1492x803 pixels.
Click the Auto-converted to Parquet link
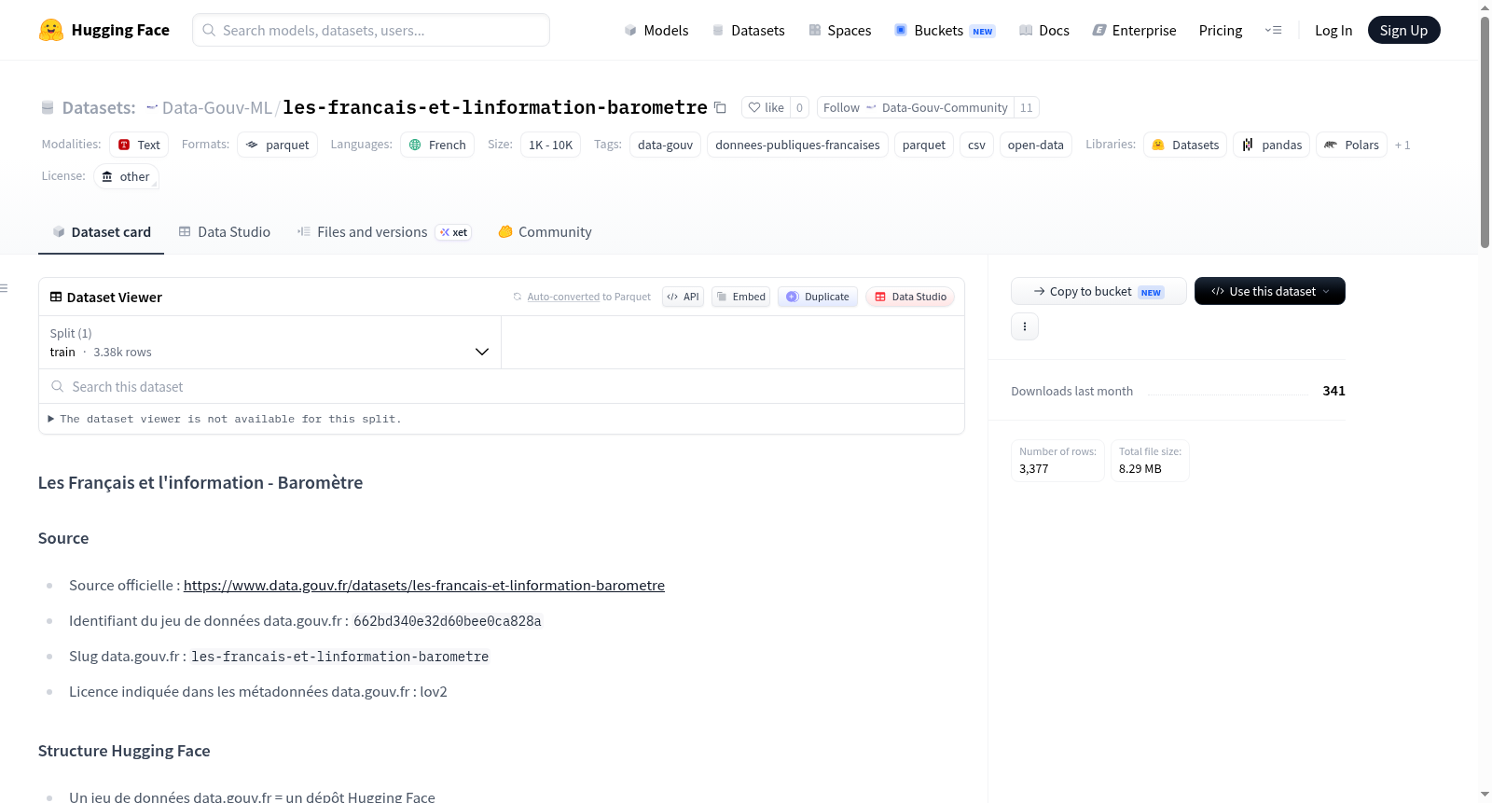(563, 297)
